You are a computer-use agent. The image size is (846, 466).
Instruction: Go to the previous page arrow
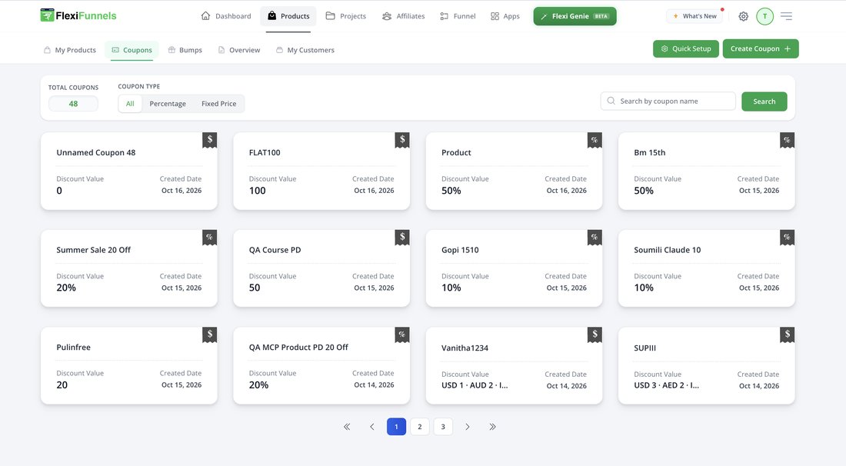pyautogui.click(x=371, y=427)
